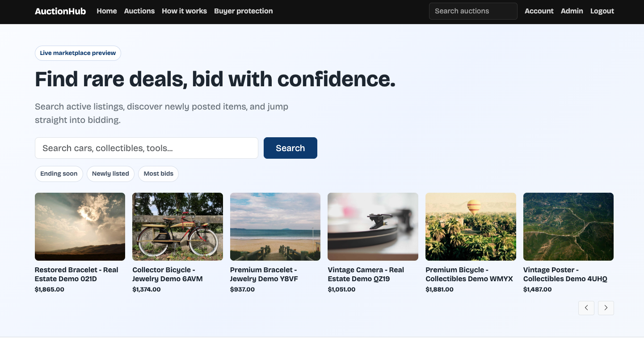
Task: Select the Most bids filter chip
Action: coord(158,174)
